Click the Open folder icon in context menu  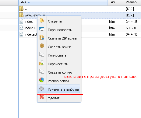(42, 20)
